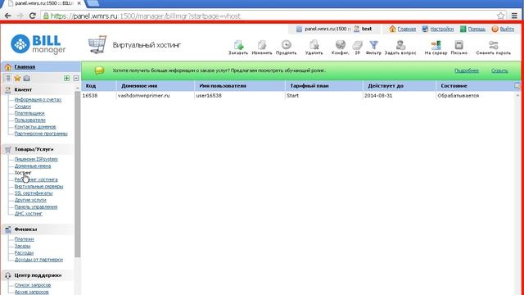Click the green Помощь book icon

coord(463,29)
